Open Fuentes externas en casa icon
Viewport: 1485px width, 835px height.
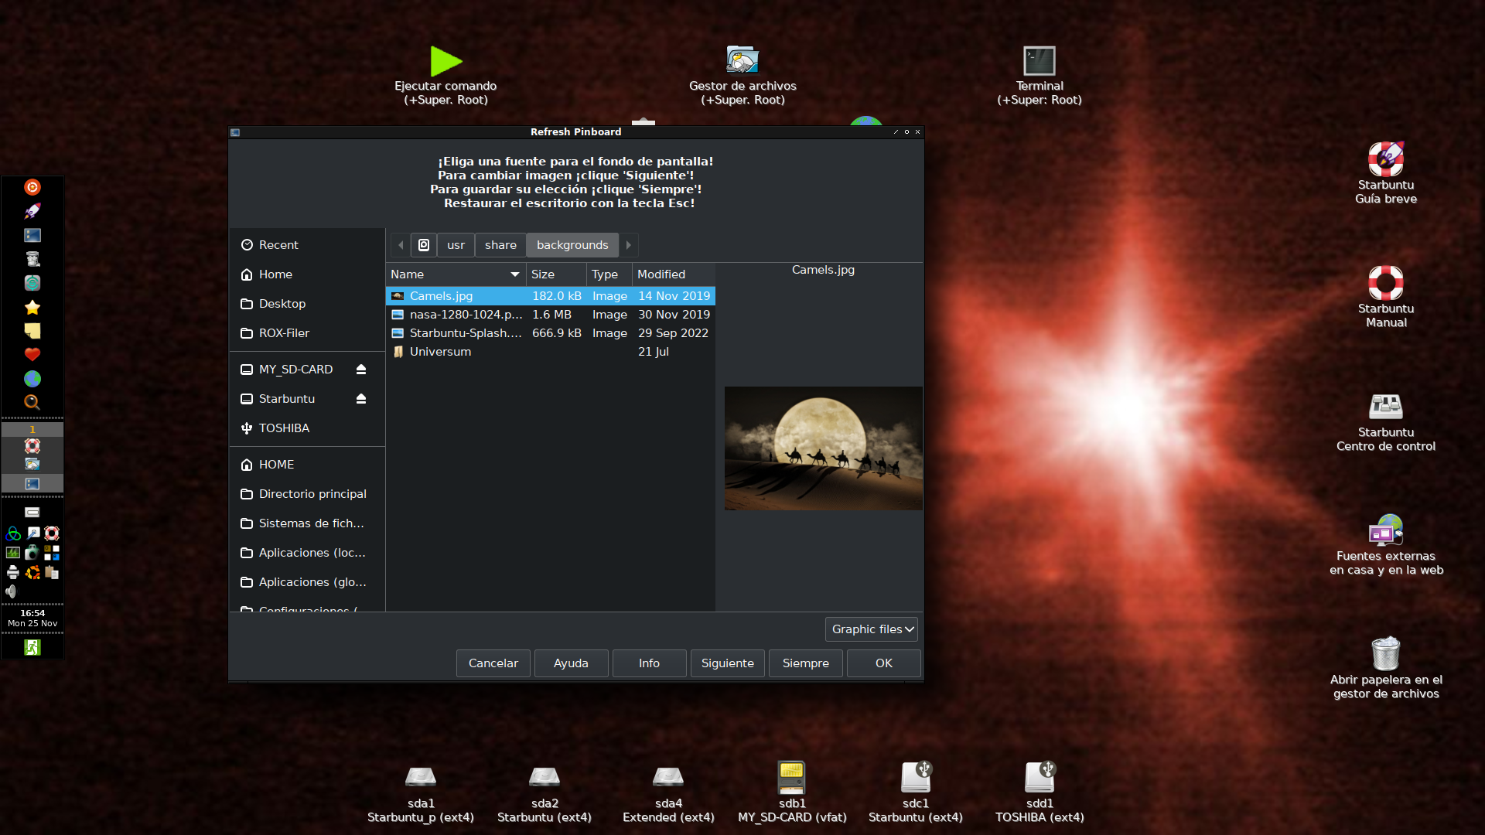coord(1386,530)
